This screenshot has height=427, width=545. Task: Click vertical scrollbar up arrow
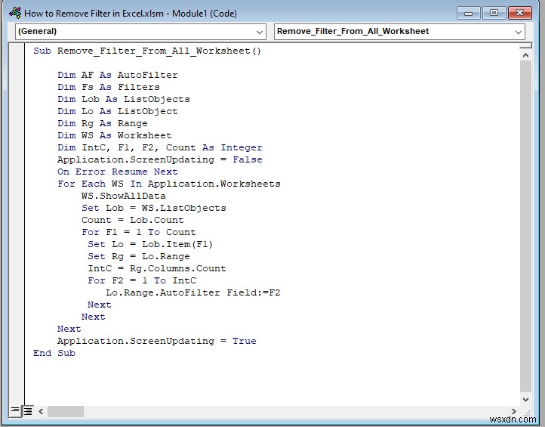pos(525,55)
